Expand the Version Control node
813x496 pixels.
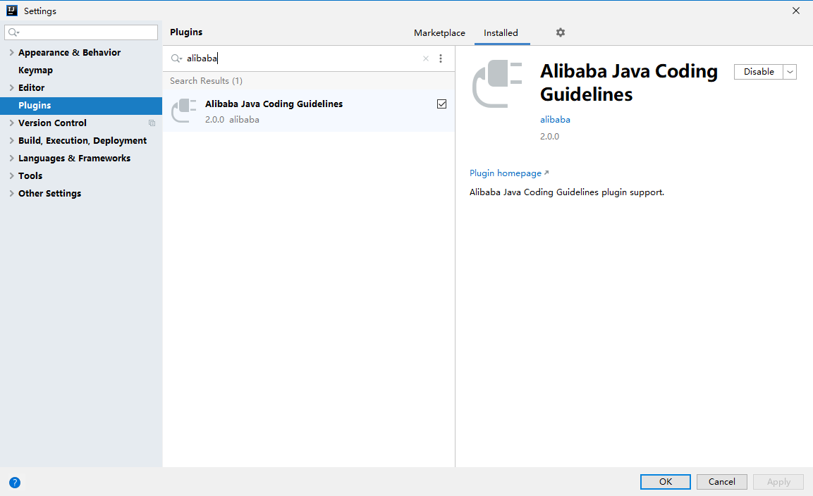tap(11, 123)
